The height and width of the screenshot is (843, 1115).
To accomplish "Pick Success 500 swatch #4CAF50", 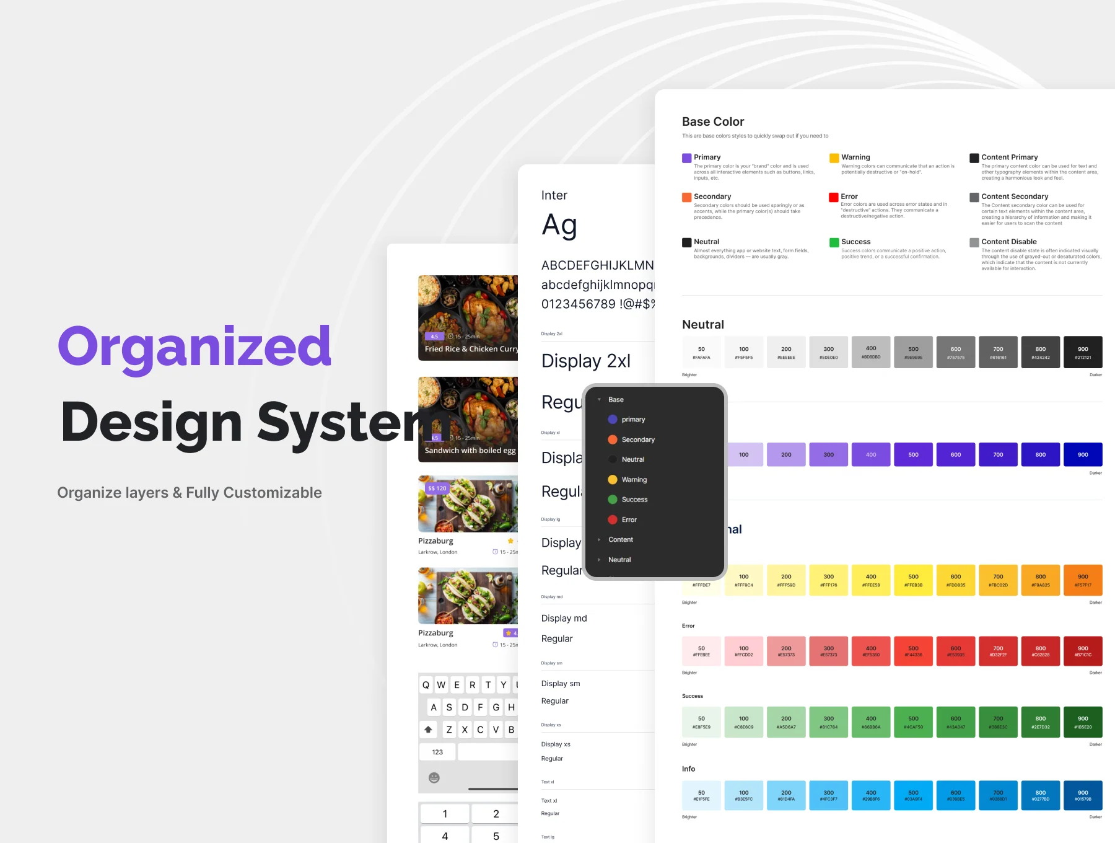I will point(914,722).
